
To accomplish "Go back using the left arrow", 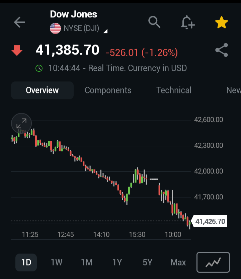I will tap(19, 22).
